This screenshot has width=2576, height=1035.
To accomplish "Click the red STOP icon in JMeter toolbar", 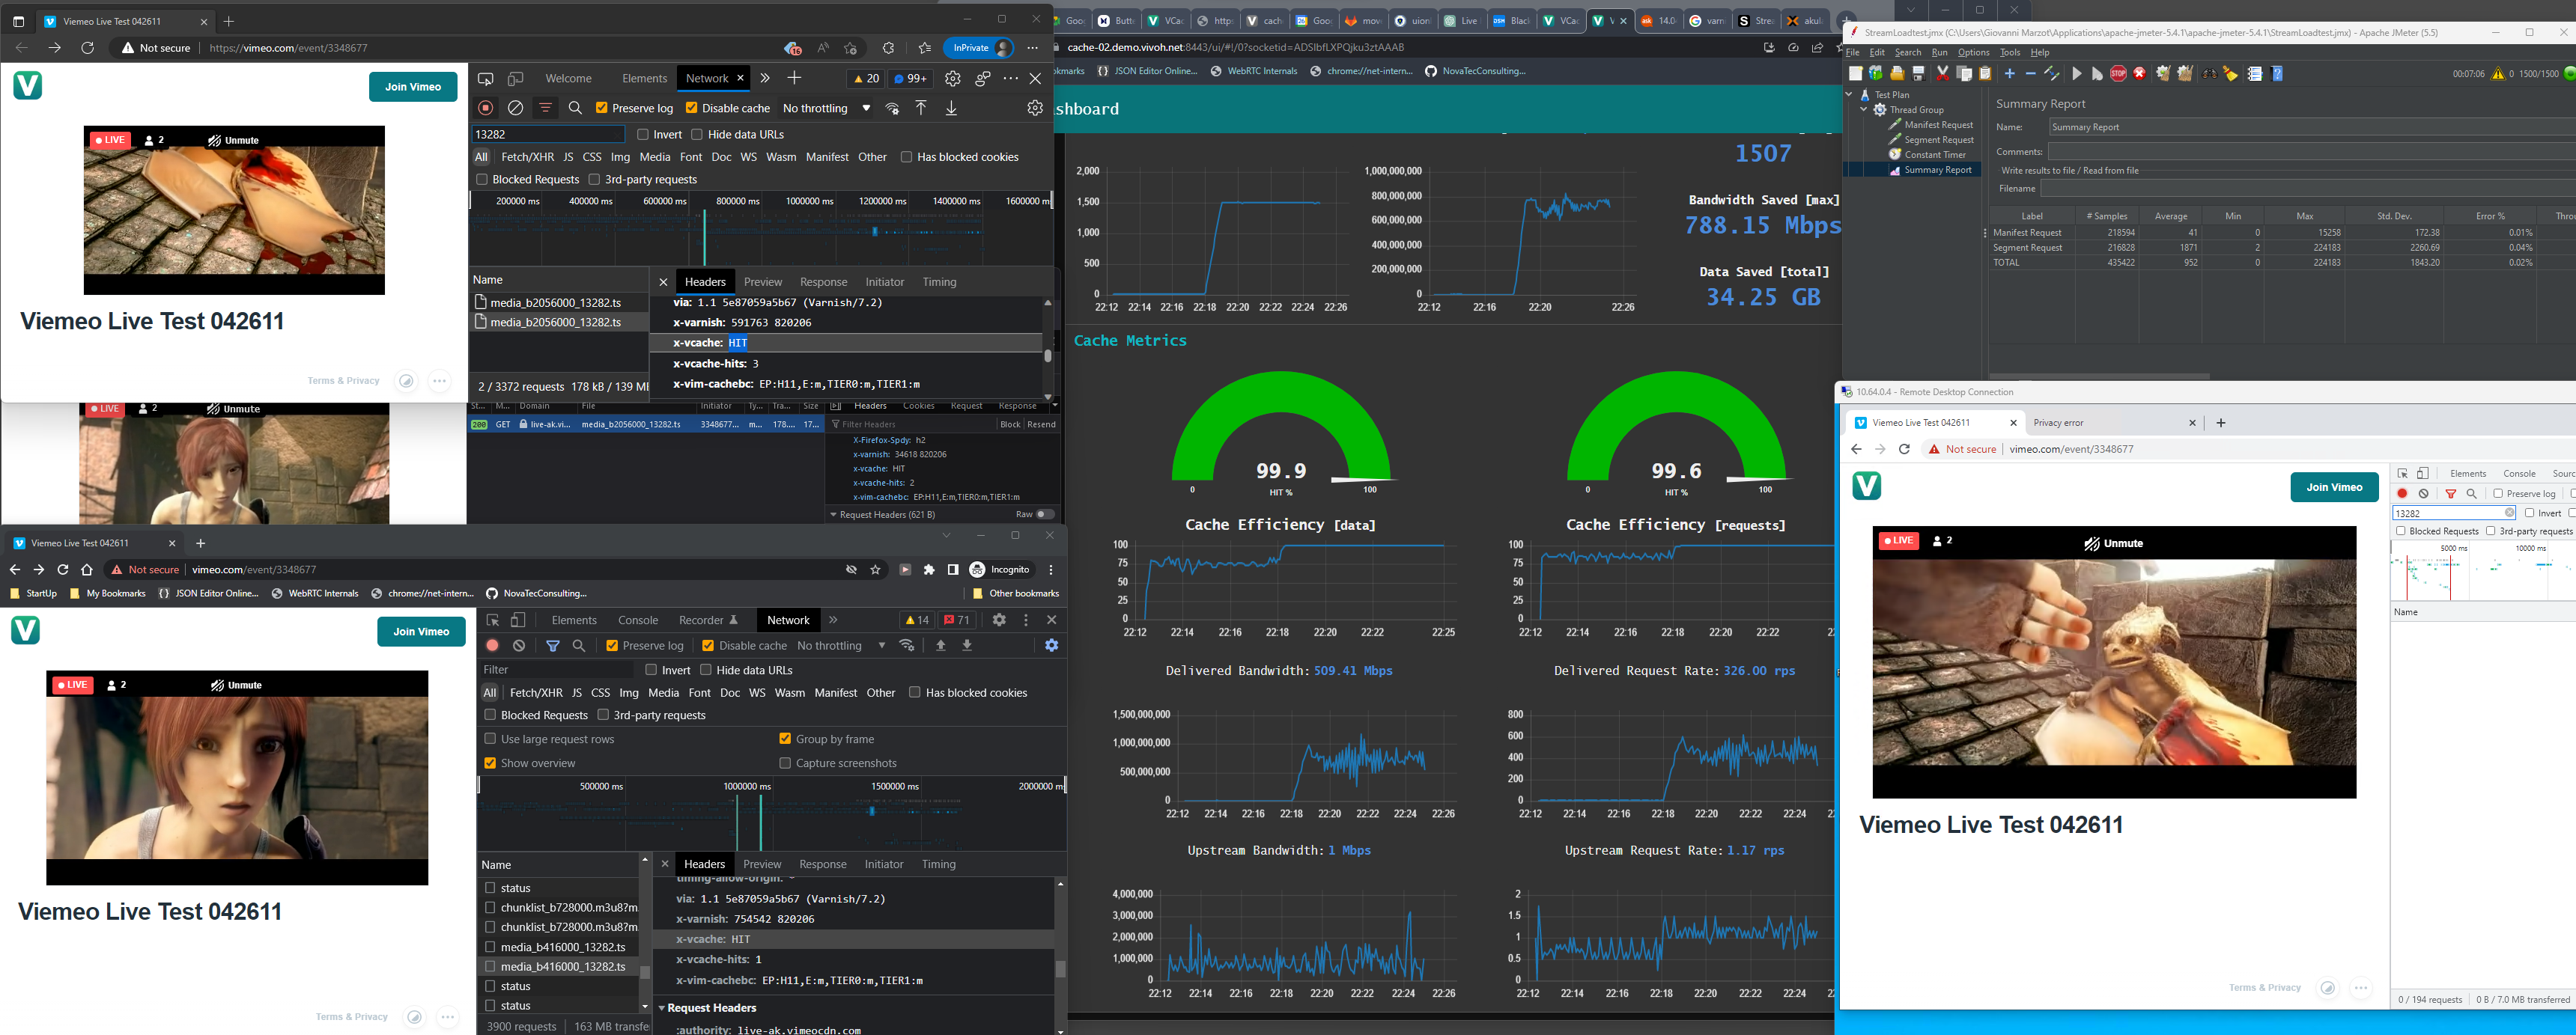I will pyautogui.click(x=2119, y=74).
